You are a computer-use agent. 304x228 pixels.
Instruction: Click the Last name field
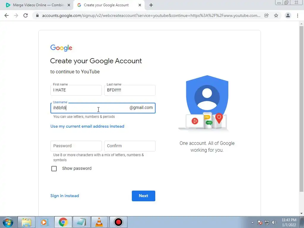(130, 90)
